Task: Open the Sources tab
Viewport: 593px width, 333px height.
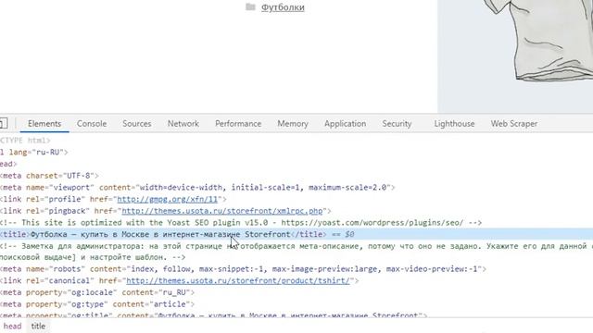Action: pos(136,124)
